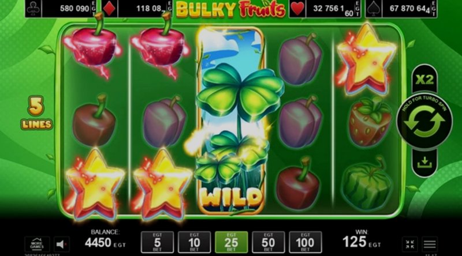The image size is (462, 256).
Task: Toggle fullscreen mode with the arrows icon
Action: click(410, 244)
